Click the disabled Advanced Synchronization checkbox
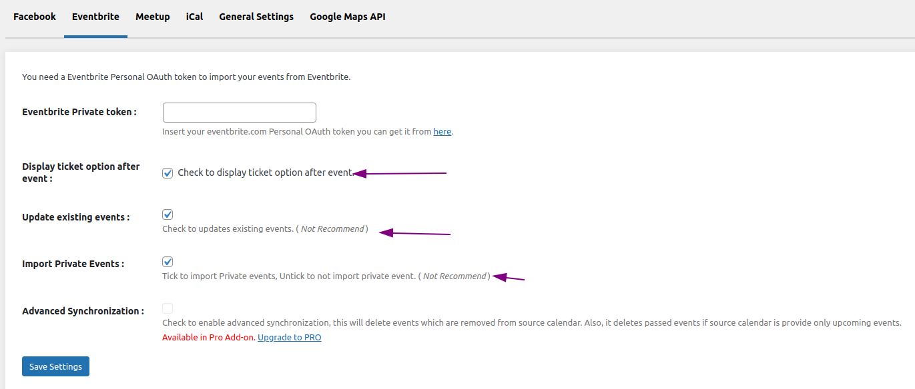This screenshot has height=389, width=915. [168, 308]
